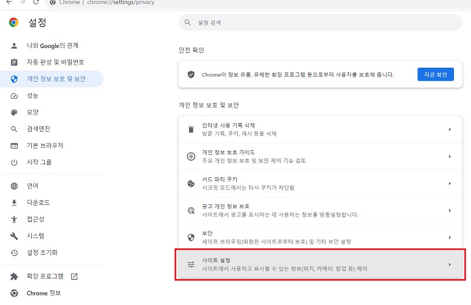Click the globe icon for 언어
Viewport: 471px width, 305px height.
[x=14, y=186]
